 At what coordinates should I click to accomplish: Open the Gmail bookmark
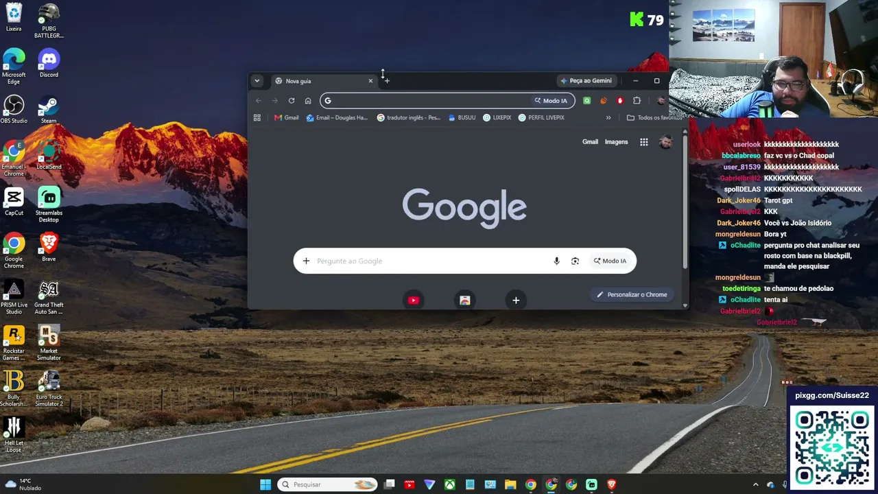click(x=286, y=117)
